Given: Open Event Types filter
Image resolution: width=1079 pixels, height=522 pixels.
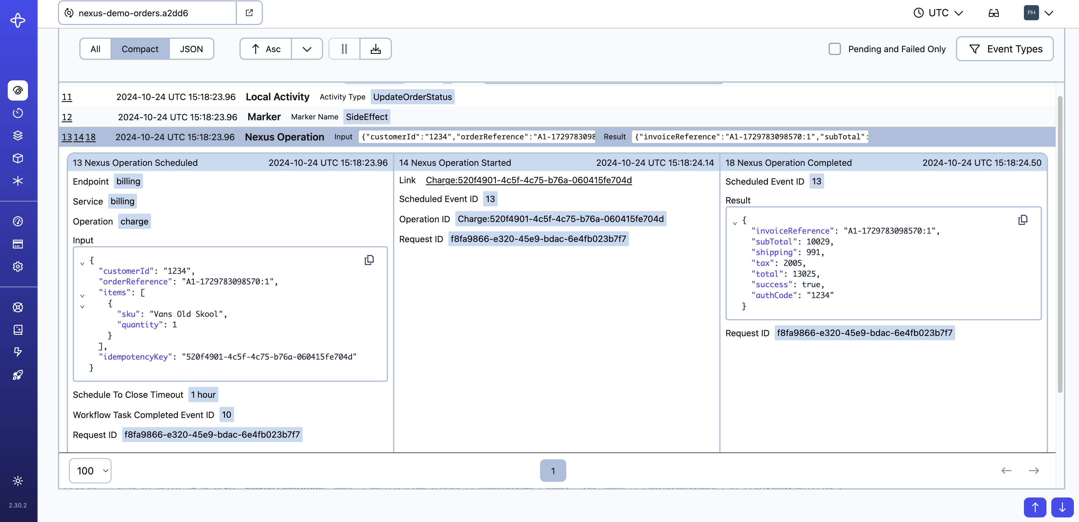Looking at the screenshot, I should tap(1005, 49).
